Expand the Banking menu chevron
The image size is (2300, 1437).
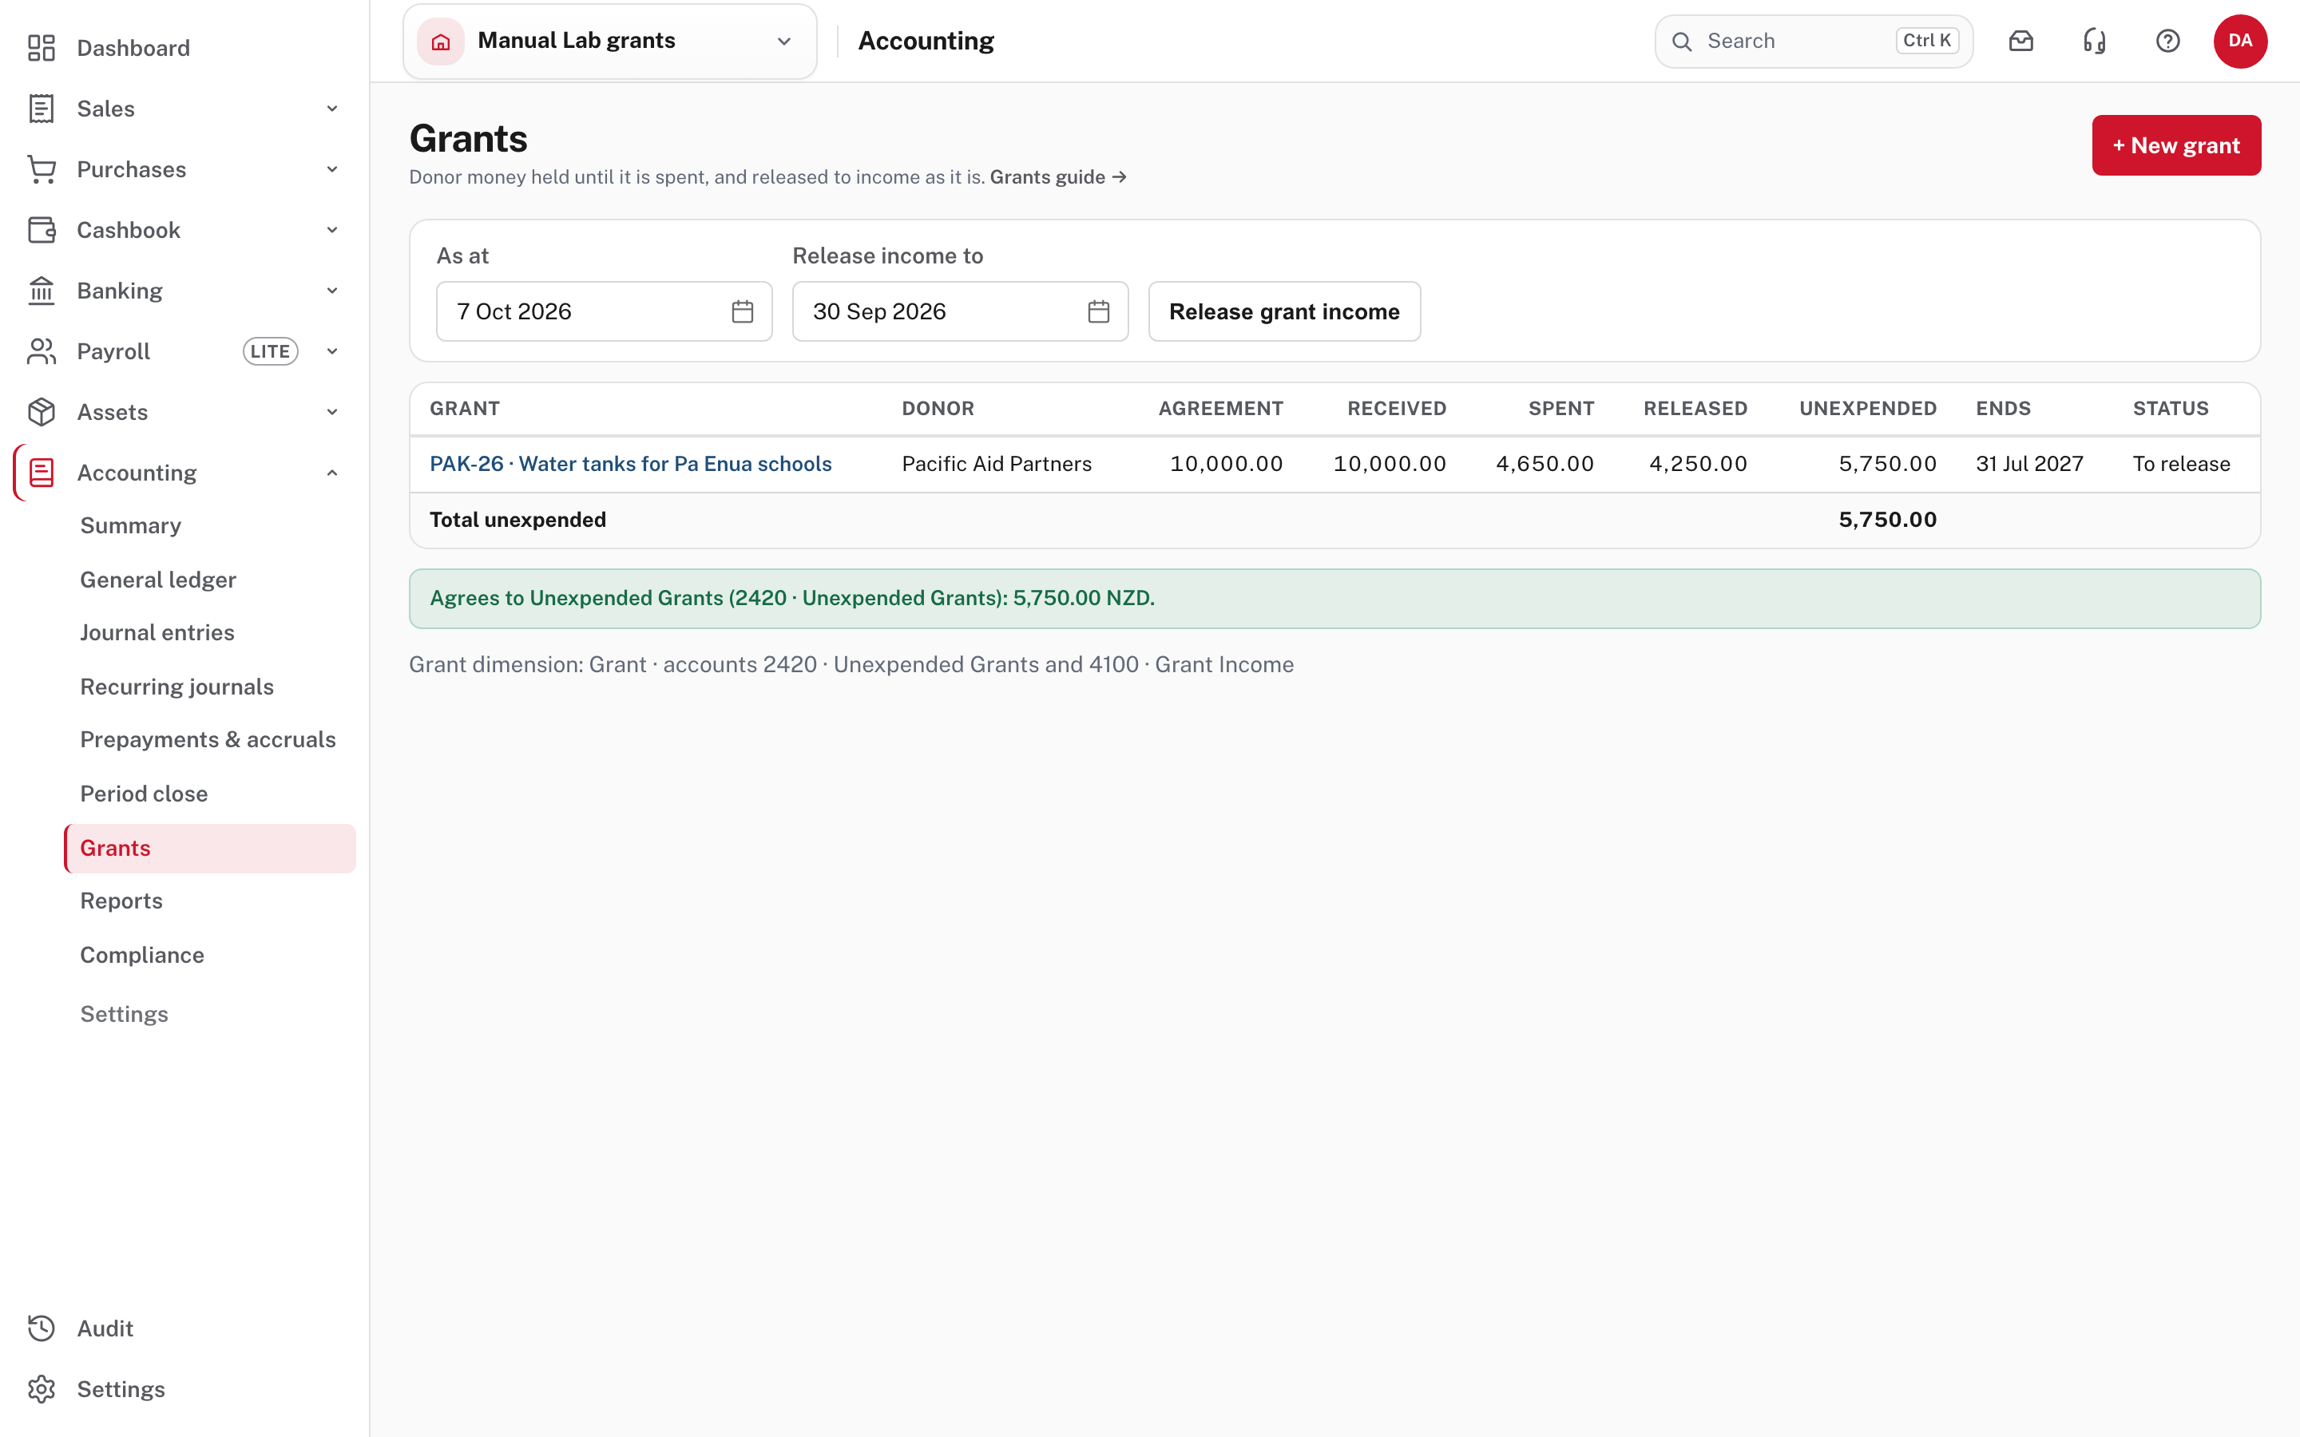coord(331,291)
